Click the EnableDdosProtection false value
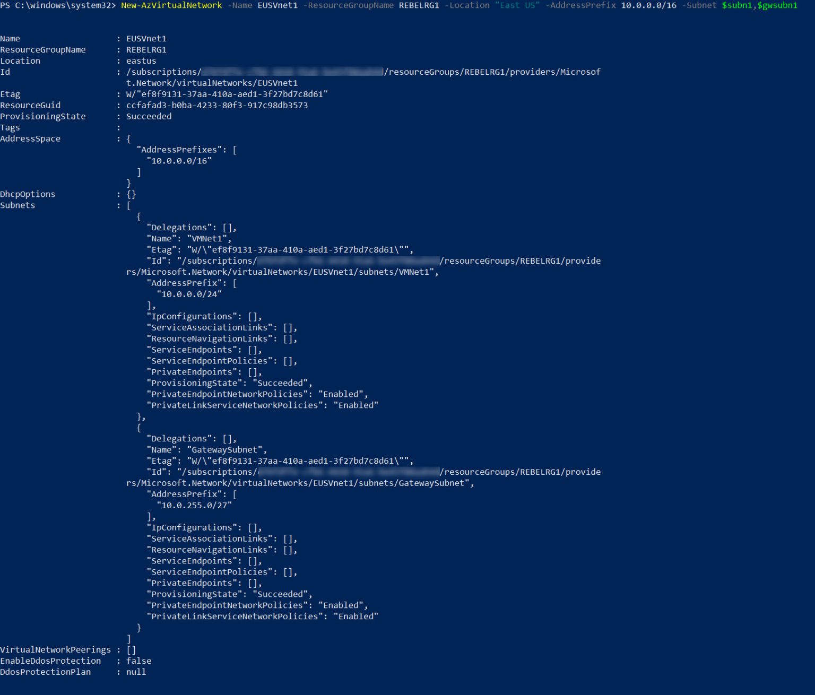Screen dimensions: 815x695 (138, 661)
